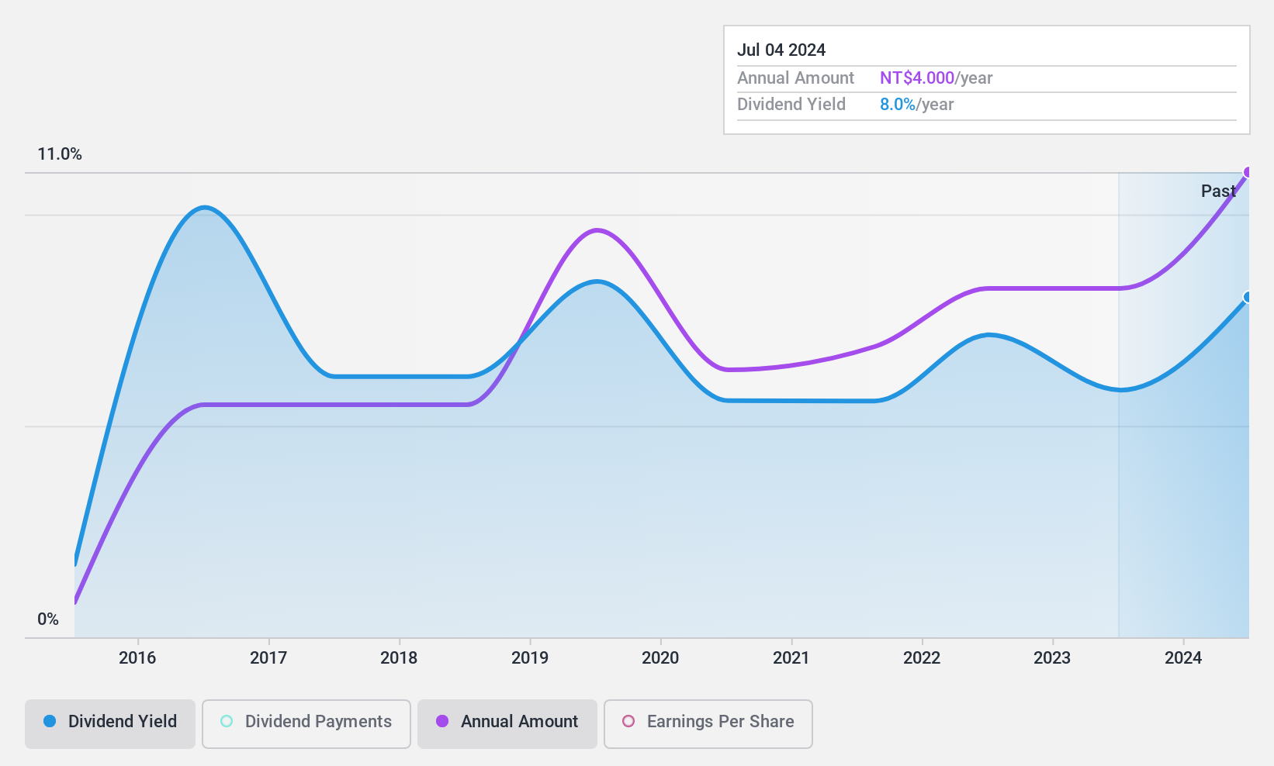Click the 2022 x-axis label
Image resolution: width=1274 pixels, height=766 pixels.
(x=922, y=658)
